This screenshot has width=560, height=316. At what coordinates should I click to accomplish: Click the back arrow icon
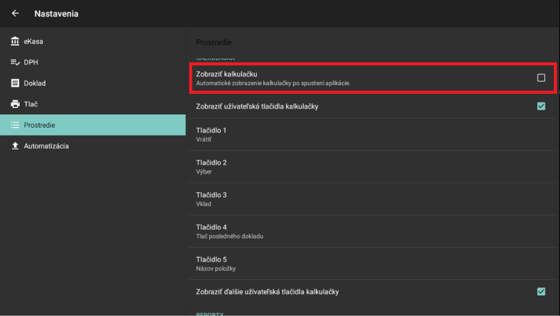pos(15,14)
